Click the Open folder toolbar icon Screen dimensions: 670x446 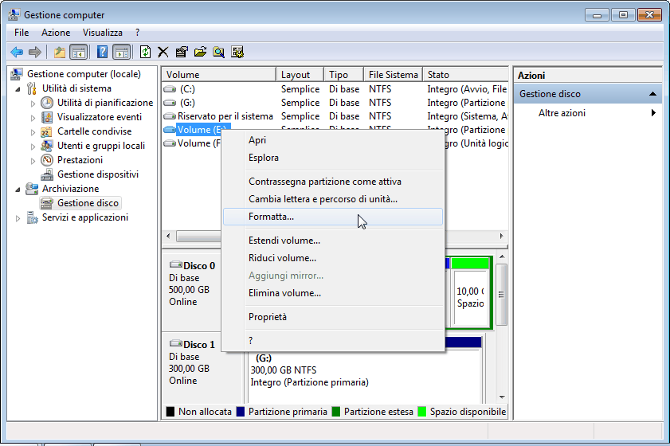200,52
